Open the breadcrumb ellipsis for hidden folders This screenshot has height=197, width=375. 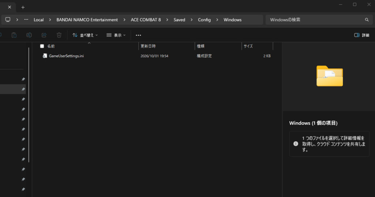click(26, 20)
